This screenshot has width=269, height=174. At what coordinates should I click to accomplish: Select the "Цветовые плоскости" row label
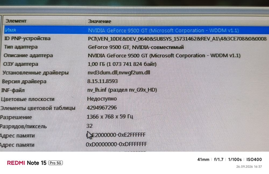coord(28,99)
